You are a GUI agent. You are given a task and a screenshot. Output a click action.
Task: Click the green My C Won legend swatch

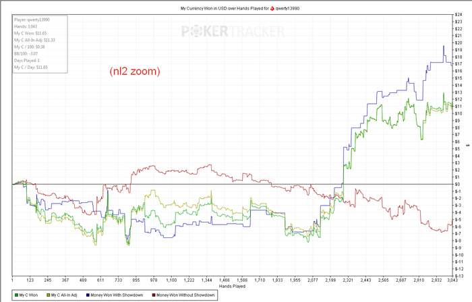coord(17,295)
